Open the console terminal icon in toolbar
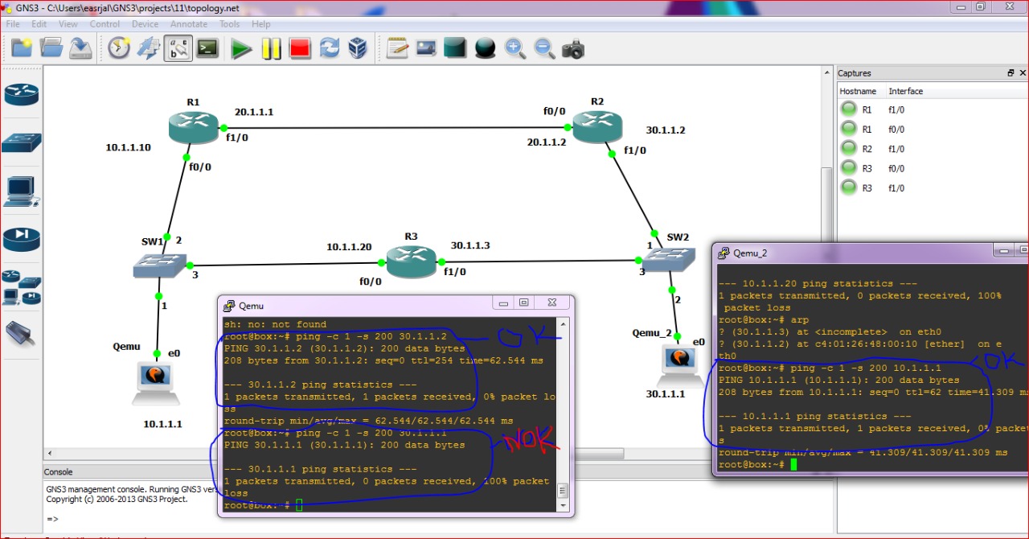1029x539 pixels. pyautogui.click(x=207, y=49)
